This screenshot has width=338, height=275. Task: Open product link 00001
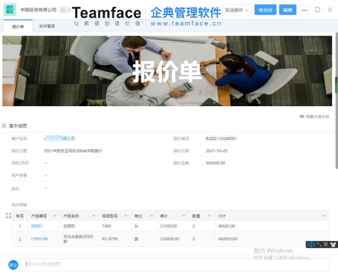pos(37,226)
